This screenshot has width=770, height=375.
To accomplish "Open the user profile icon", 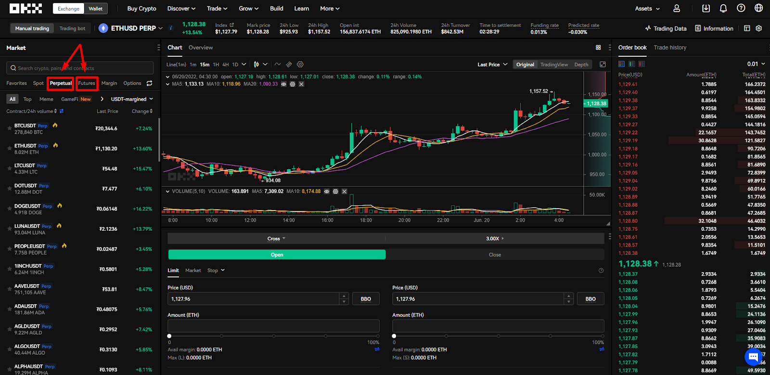I will pyautogui.click(x=677, y=9).
